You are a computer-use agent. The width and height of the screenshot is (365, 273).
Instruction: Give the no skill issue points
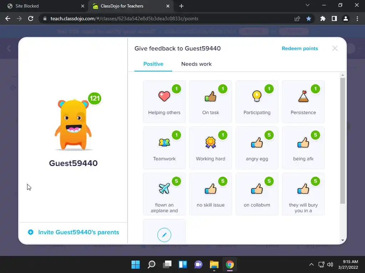click(x=210, y=194)
